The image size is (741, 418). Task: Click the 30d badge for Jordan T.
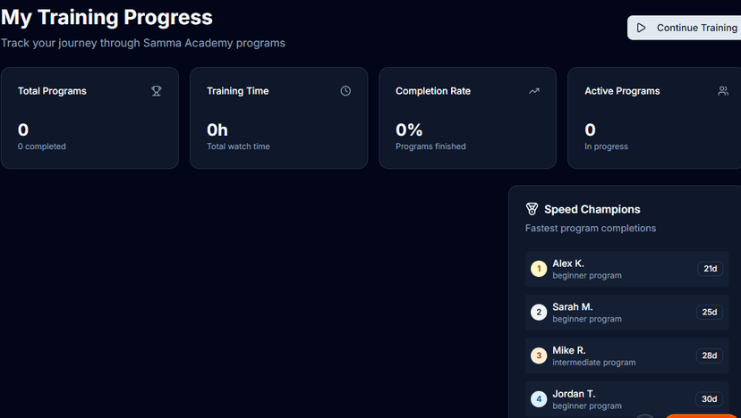709,399
